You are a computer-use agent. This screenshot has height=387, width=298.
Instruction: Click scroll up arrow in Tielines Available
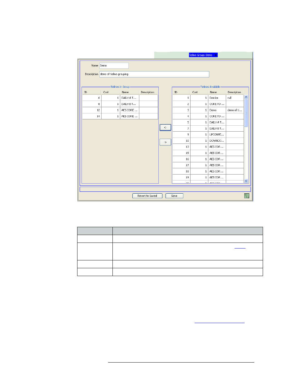click(246, 97)
